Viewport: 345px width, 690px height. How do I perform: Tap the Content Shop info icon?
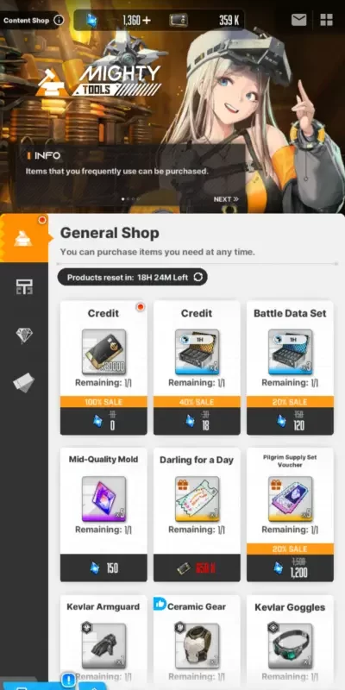click(59, 20)
